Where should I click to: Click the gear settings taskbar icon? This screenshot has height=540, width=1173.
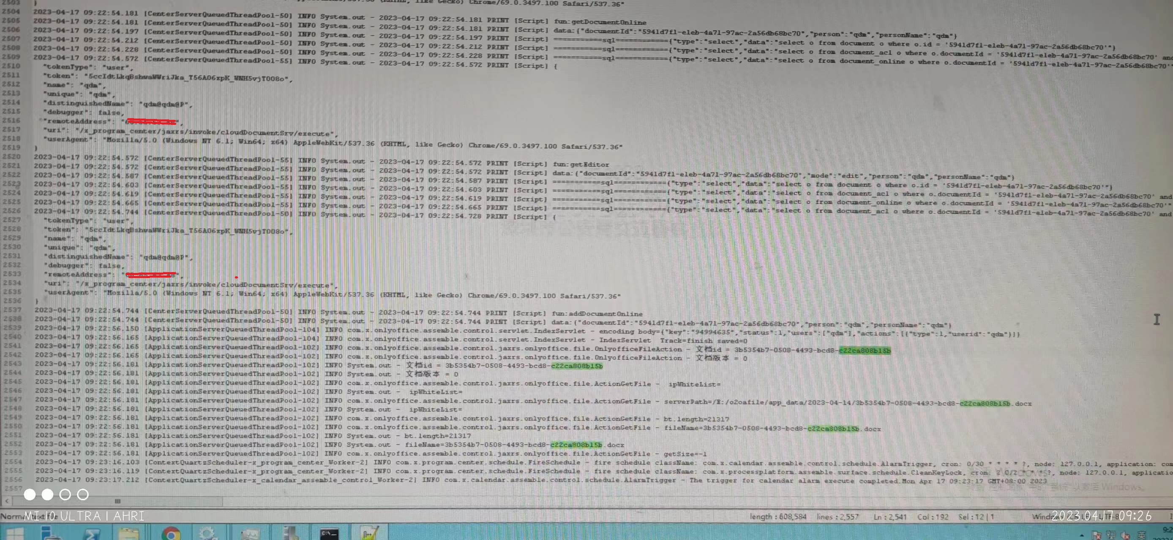(x=207, y=534)
